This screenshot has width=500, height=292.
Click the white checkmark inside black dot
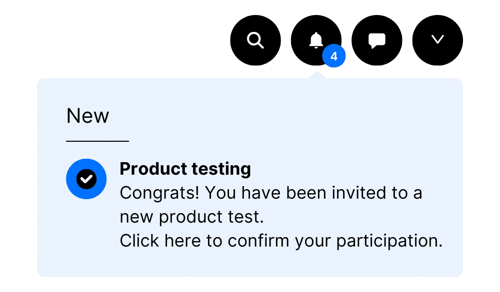(x=86, y=179)
